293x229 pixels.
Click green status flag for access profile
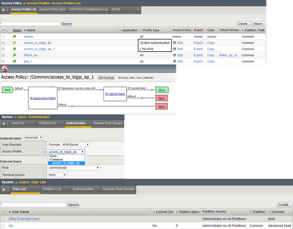[14, 37]
